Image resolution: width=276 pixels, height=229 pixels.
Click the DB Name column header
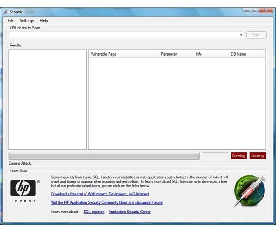pyautogui.click(x=247, y=54)
